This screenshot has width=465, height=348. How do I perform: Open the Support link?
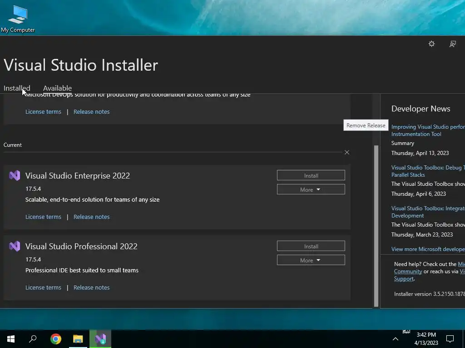pyautogui.click(x=404, y=279)
